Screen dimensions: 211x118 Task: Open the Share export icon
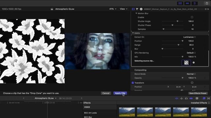207,3
